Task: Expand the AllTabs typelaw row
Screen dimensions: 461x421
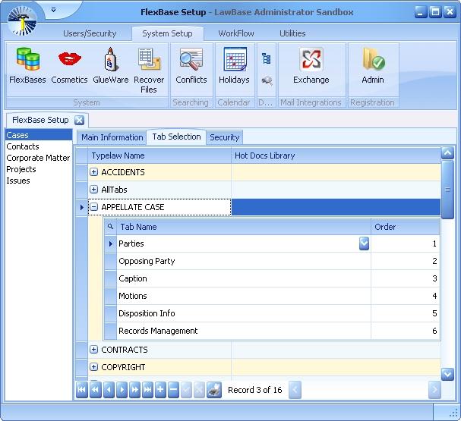Action: coord(93,190)
